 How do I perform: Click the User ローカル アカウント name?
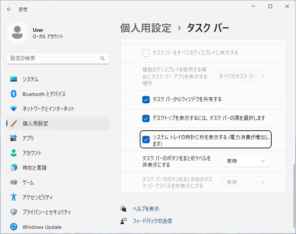pos(48,33)
